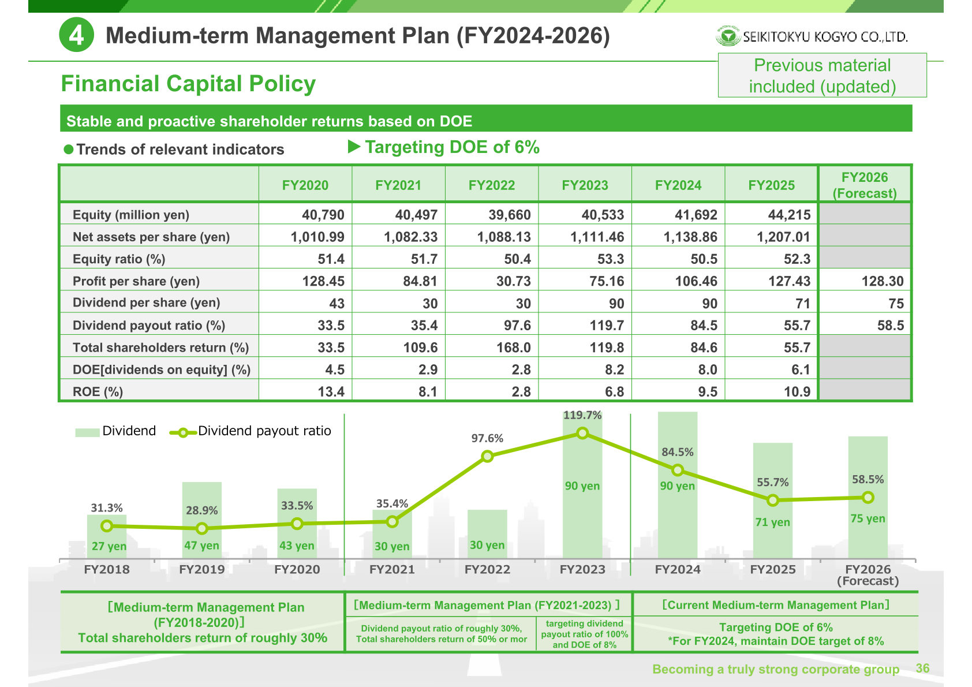Click the Financial Capital Policy heading
972x687 pixels.
coord(188,84)
